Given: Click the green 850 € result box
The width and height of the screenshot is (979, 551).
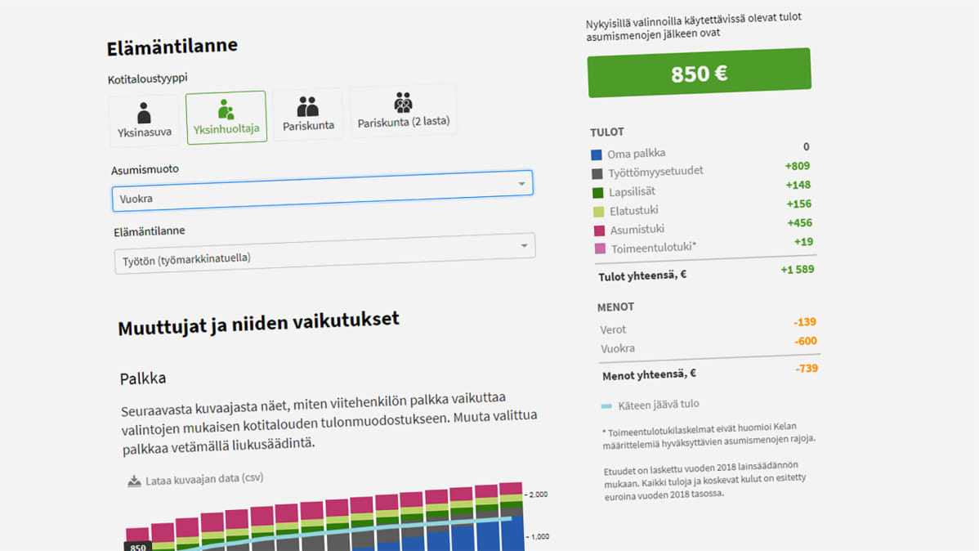Looking at the screenshot, I should click(x=700, y=73).
